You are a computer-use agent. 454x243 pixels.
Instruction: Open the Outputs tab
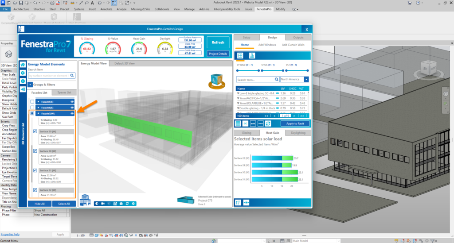(298, 38)
